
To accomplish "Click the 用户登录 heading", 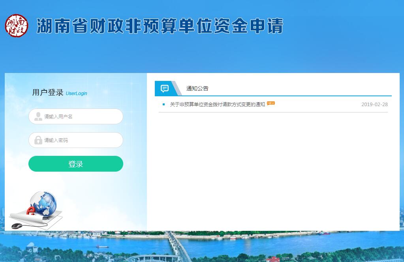I will (48, 93).
